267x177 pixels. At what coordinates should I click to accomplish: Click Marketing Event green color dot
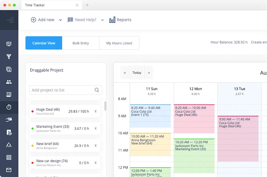32,128
